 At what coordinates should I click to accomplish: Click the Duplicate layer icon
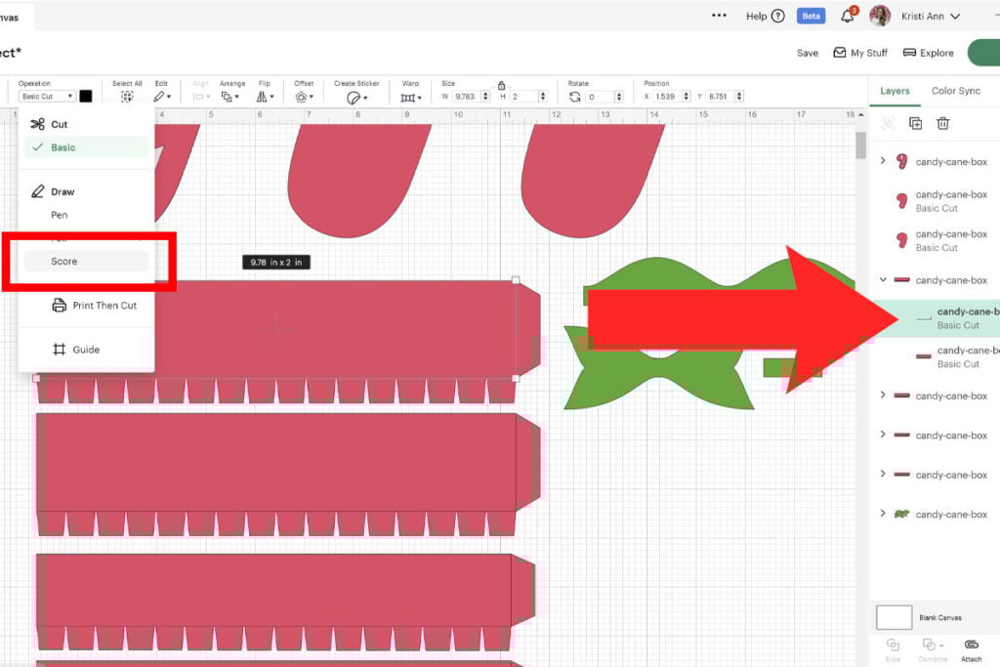(x=915, y=123)
